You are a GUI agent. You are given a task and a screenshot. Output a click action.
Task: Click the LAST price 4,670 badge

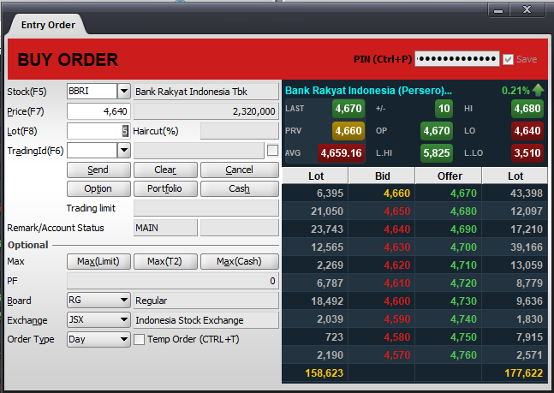pyautogui.click(x=348, y=109)
